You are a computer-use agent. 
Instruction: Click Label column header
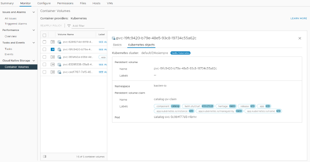click(102, 34)
